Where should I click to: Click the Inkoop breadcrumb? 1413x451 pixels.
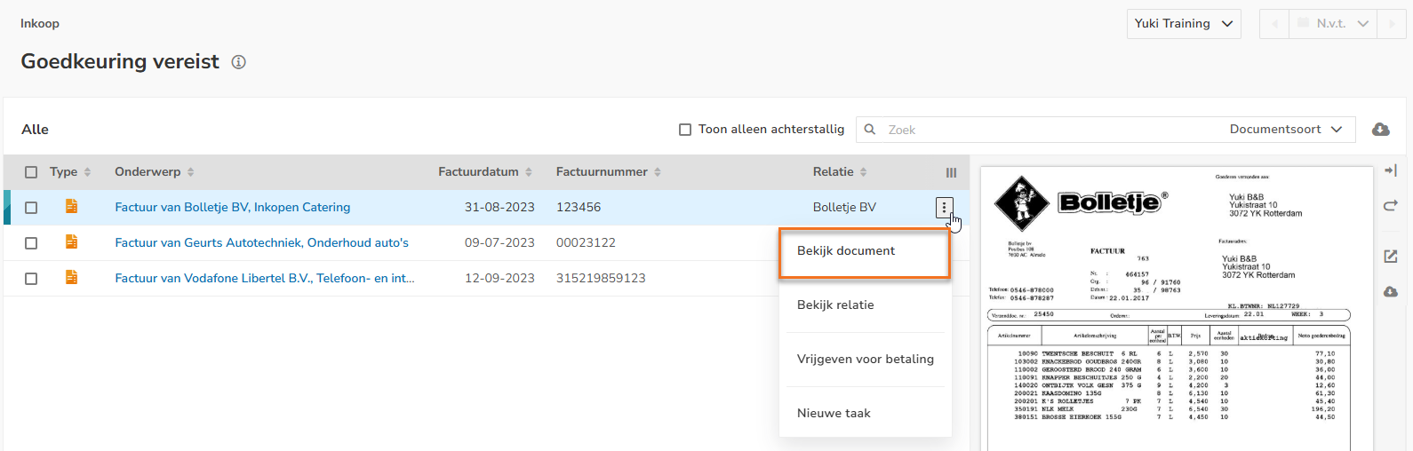click(x=40, y=24)
